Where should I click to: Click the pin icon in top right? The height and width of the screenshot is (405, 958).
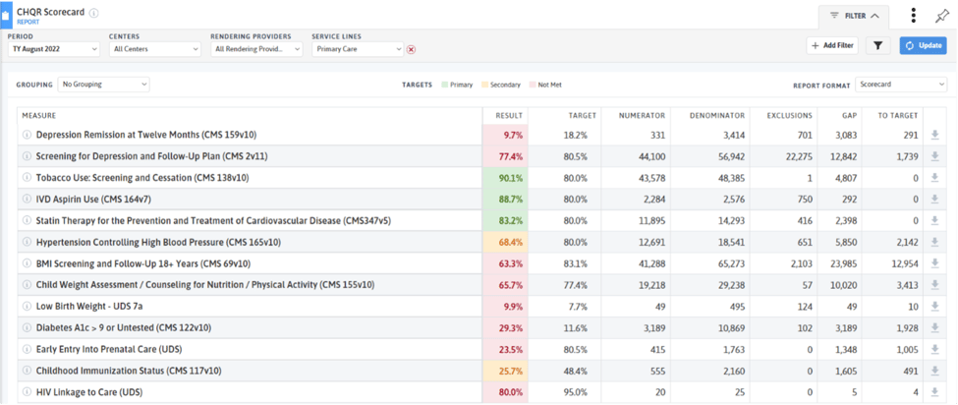coord(942,16)
